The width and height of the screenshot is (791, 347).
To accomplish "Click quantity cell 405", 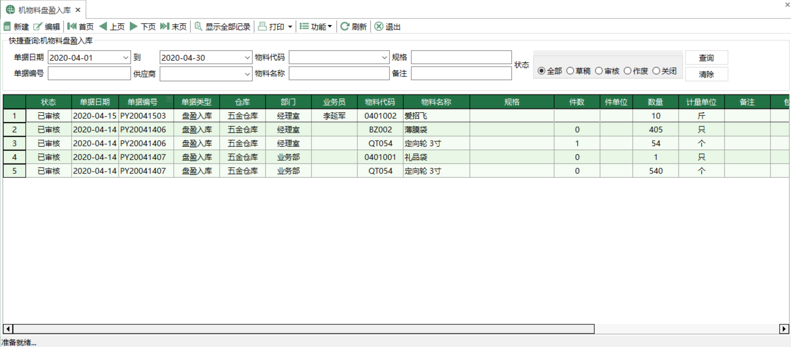I will coord(656,130).
